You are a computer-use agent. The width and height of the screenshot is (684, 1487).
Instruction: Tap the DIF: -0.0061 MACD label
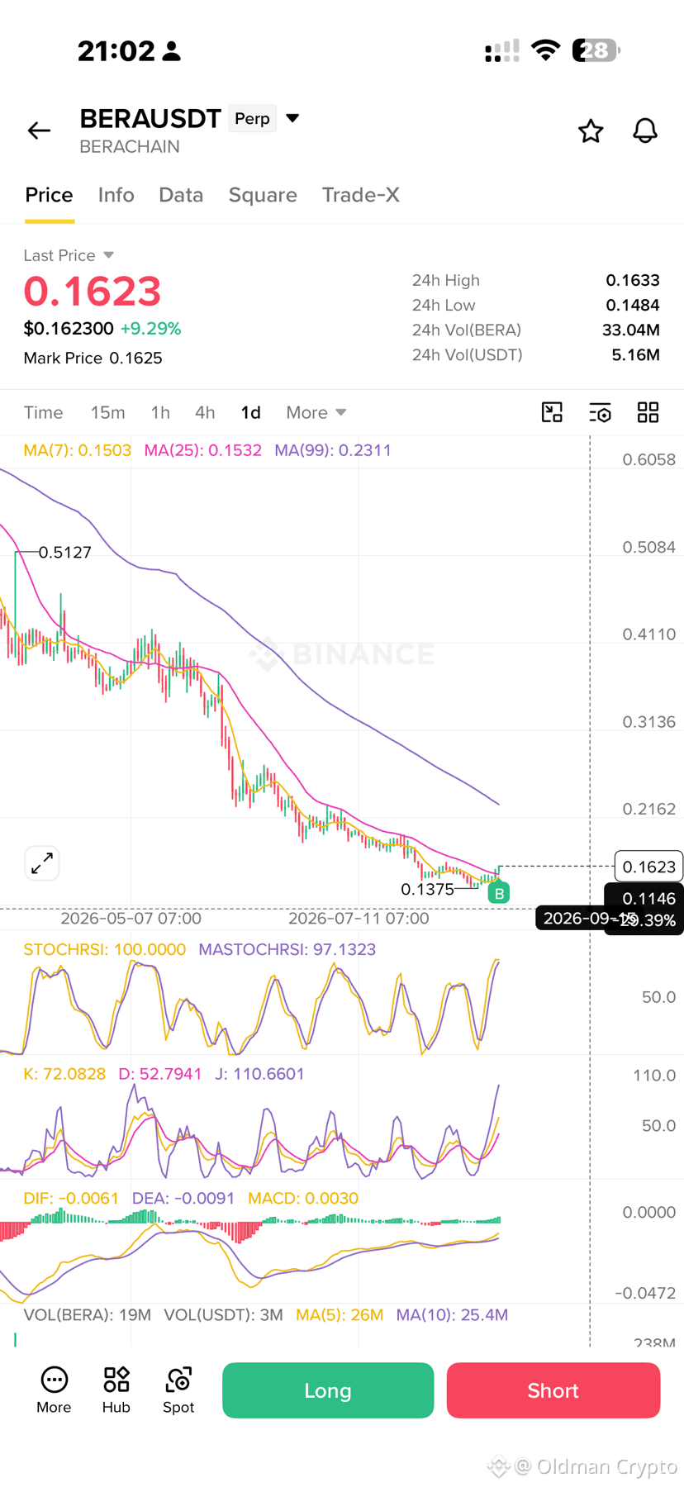(x=71, y=1198)
